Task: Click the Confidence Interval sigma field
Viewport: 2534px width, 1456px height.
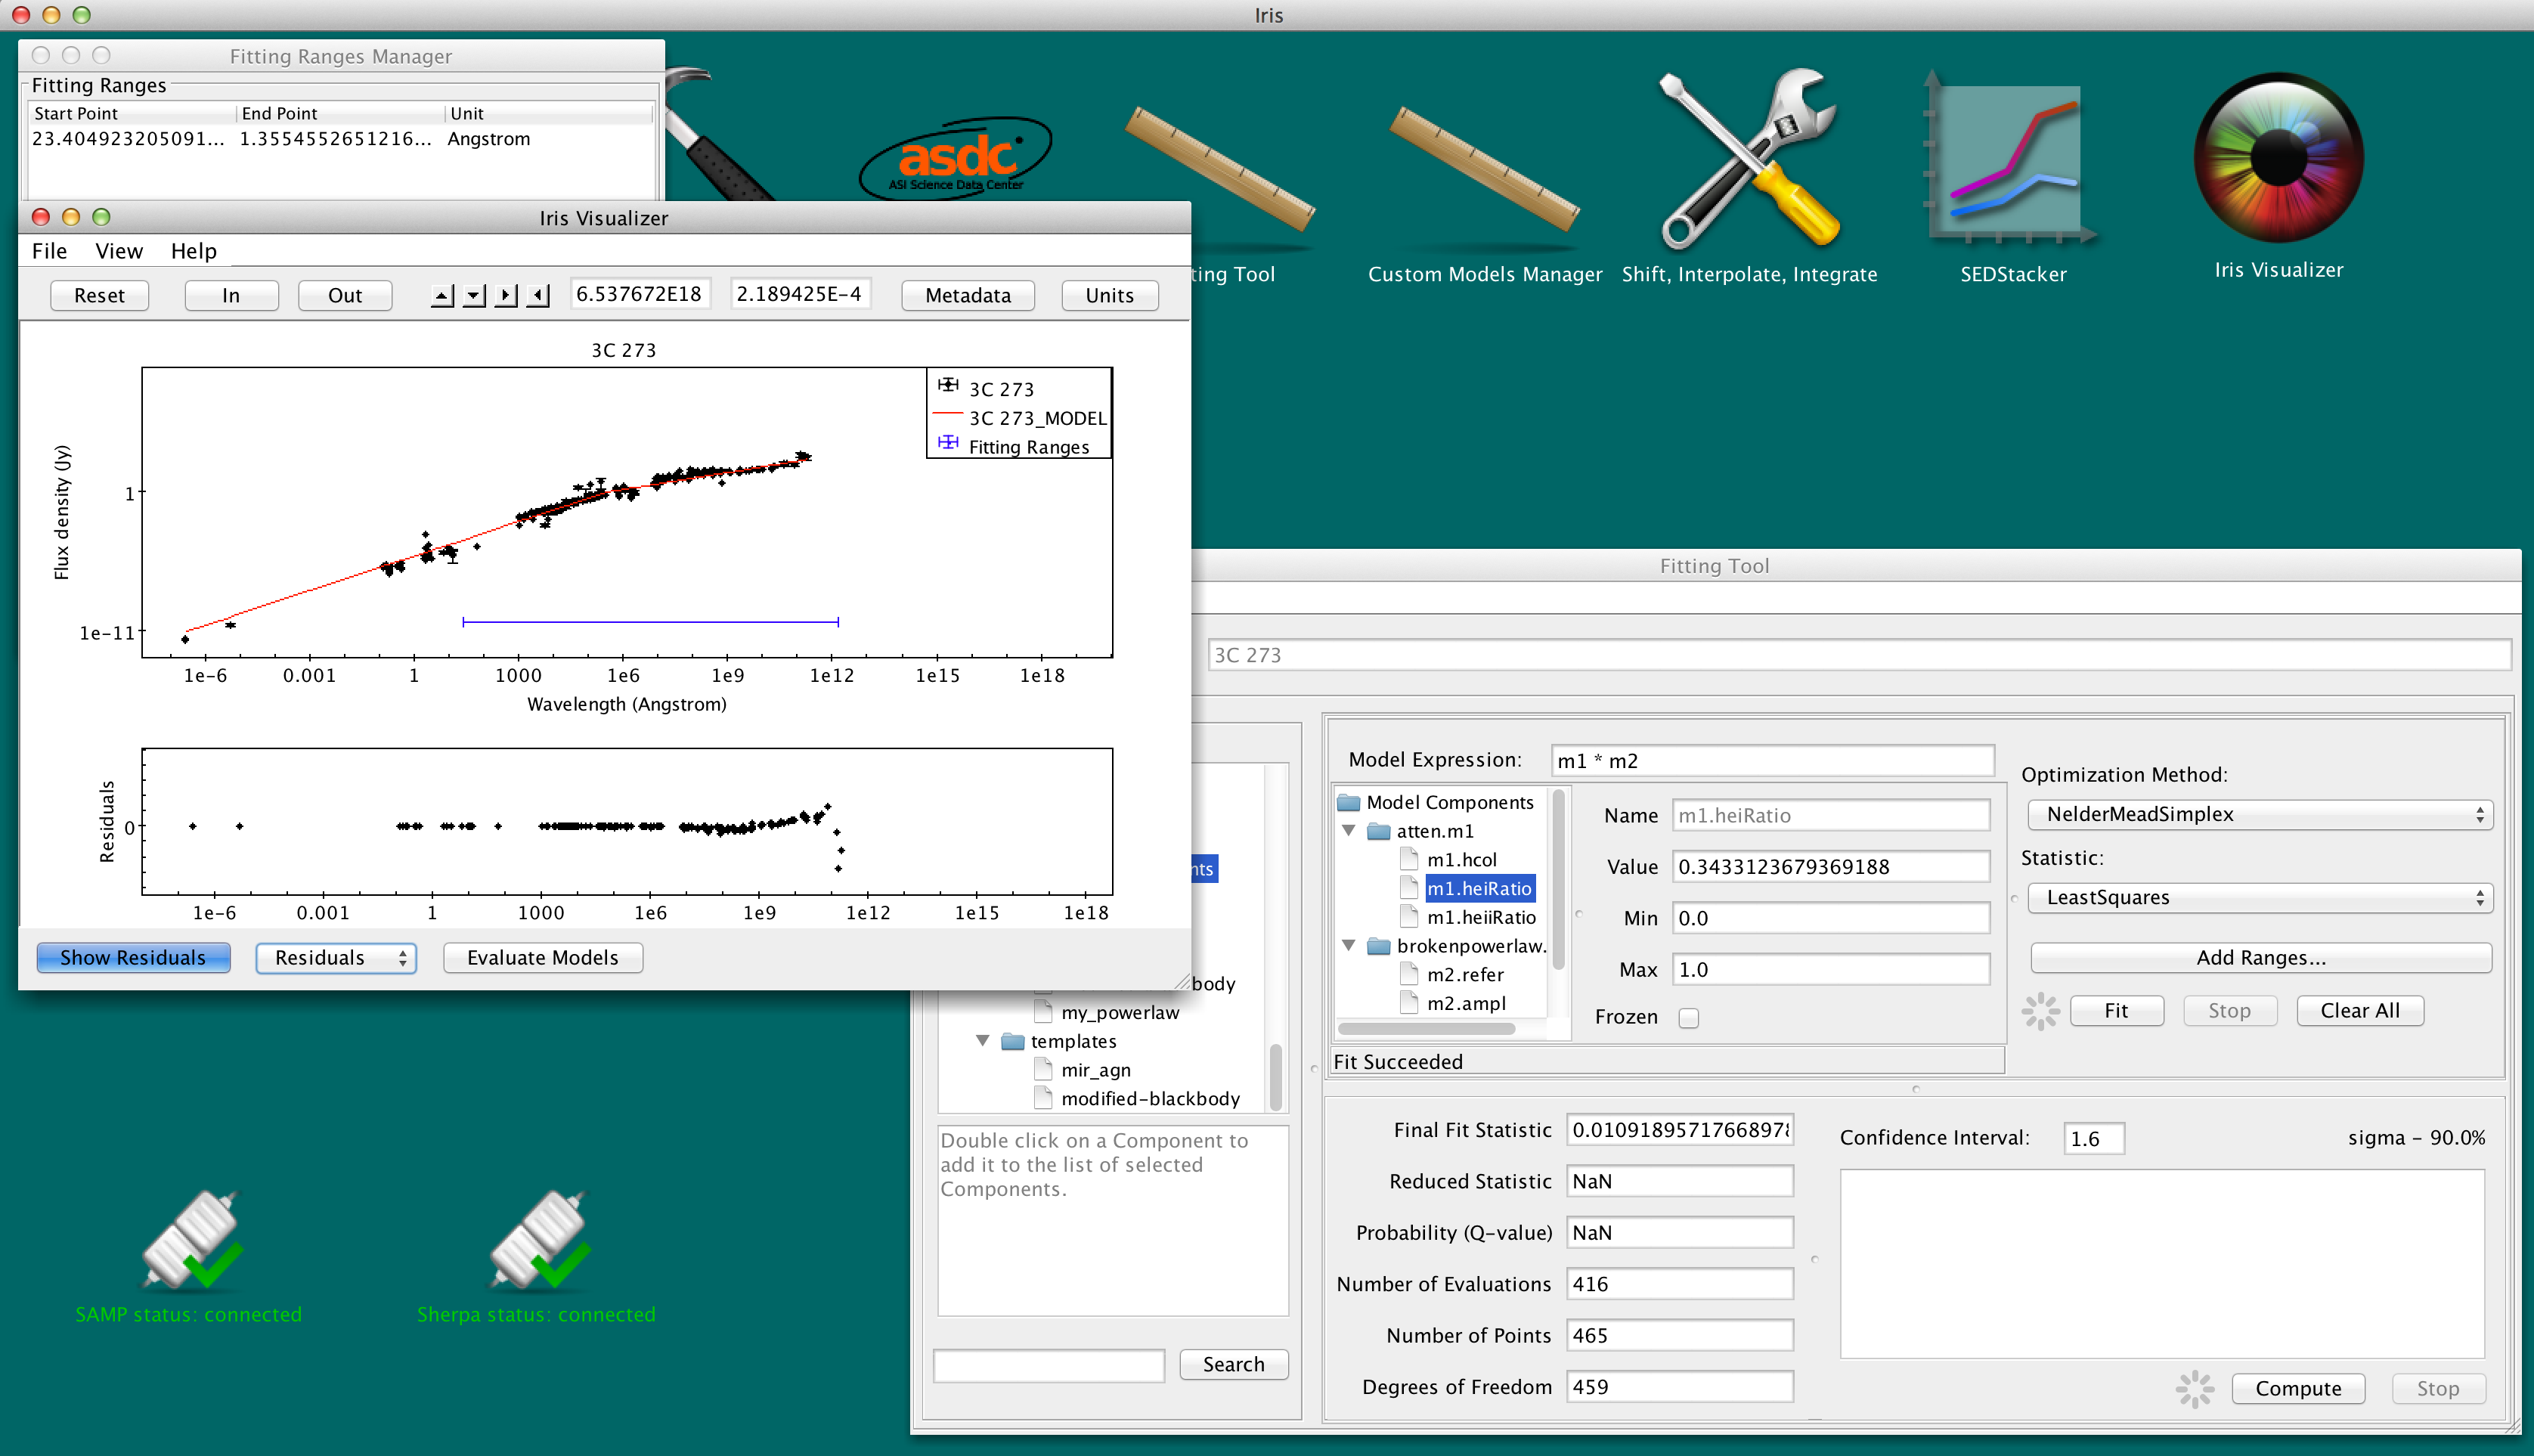Action: coord(2094,1138)
